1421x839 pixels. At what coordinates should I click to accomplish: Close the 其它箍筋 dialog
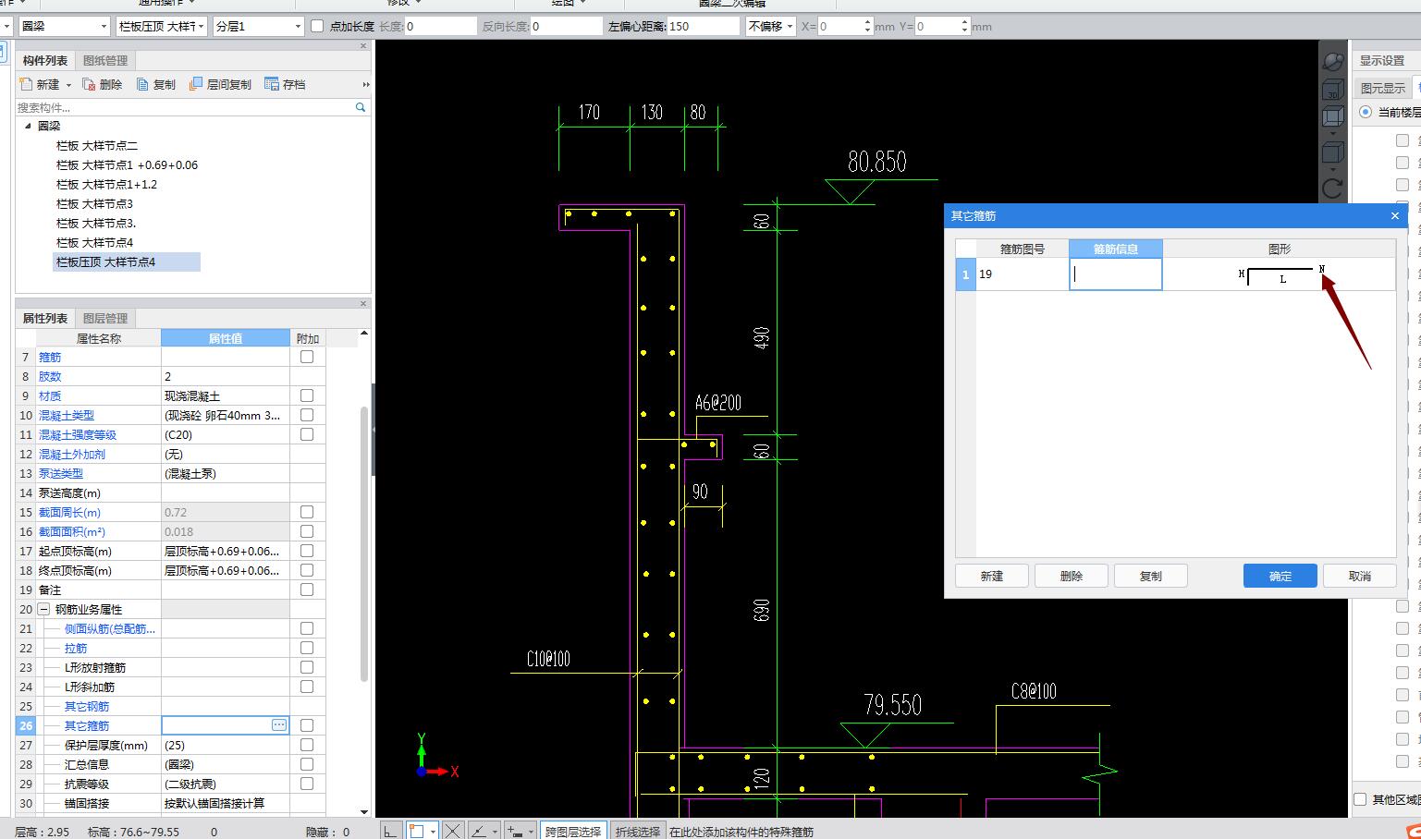click(x=1395, y=215)
